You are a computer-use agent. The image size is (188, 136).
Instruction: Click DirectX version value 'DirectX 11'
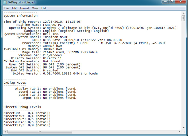pos(52,58)
